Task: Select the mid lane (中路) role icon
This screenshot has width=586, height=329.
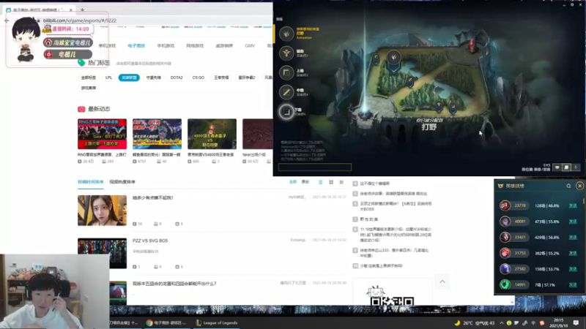Action: pyautogui.click(x=286, y=92)
